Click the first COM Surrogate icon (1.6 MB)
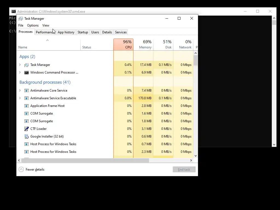The width and height of the screenshot is (280, 210). [x=27, y=113]
